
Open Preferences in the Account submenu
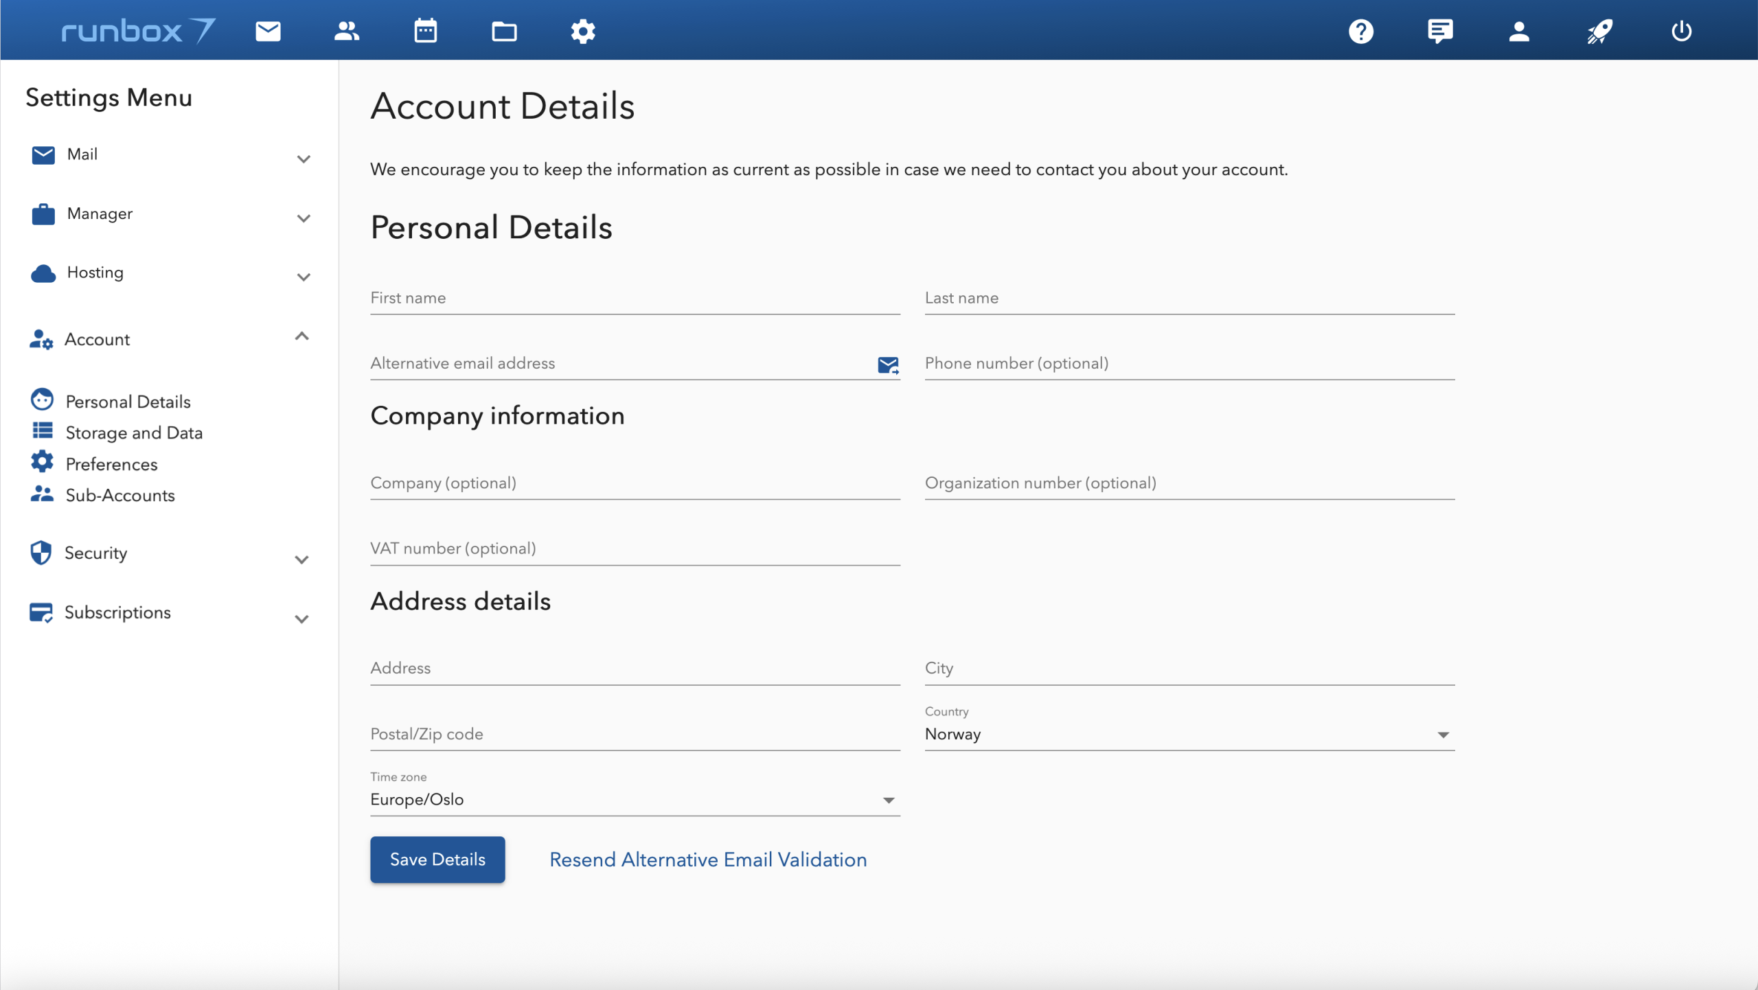[x=111, y=464]
